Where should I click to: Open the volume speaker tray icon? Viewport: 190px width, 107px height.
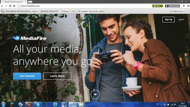pyautogui.click(x=165, y=105)
